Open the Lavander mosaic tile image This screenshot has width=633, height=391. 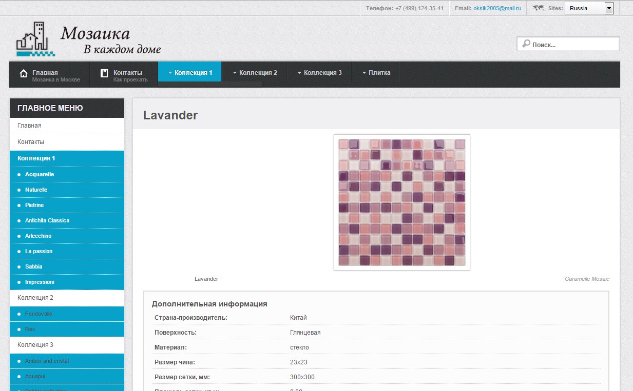(x=401, y=202)
